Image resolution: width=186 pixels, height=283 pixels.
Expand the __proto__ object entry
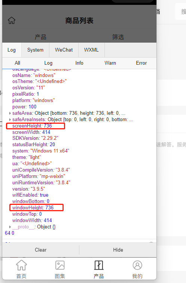point(10,227)
